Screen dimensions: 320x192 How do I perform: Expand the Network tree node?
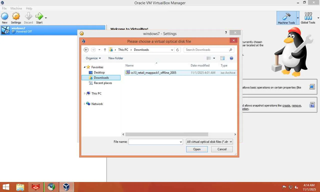84,104
